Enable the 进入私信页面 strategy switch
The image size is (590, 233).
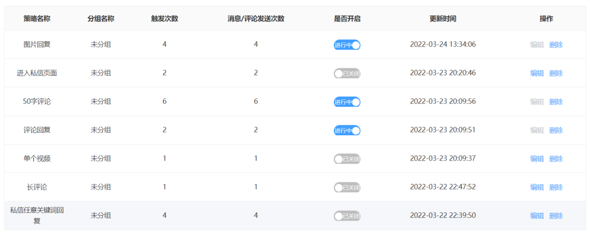(347, 73)
